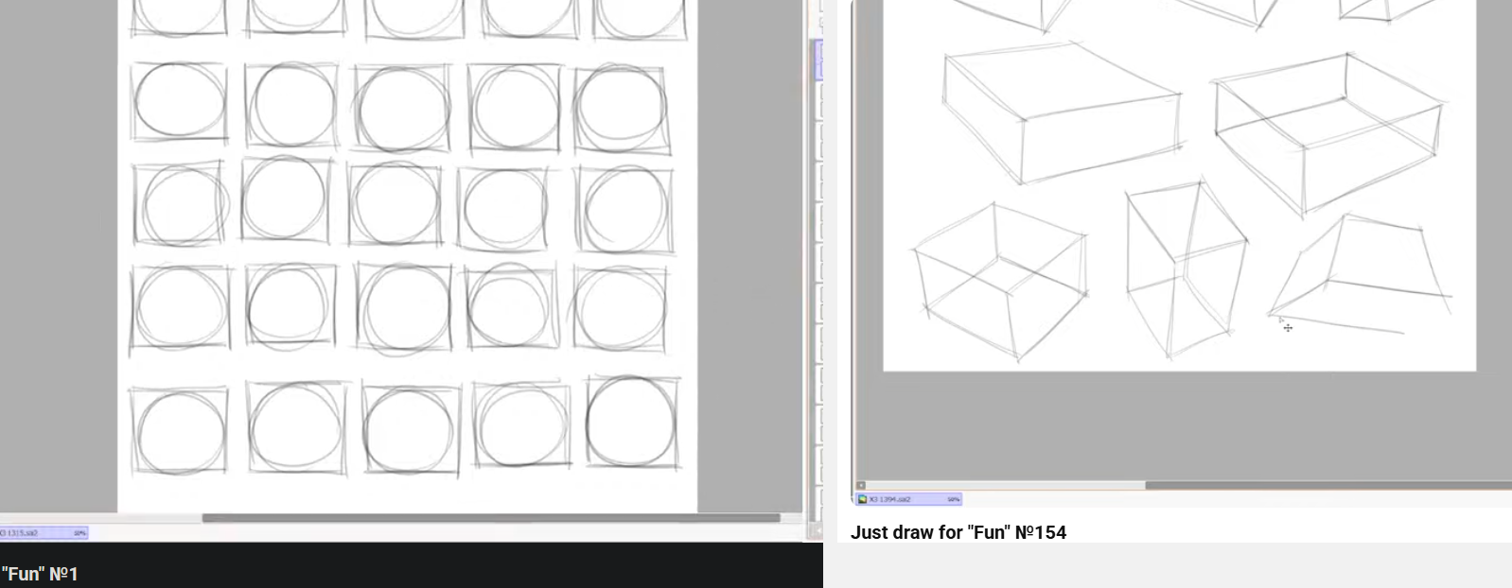Open the video titled Just draw for "Fun" №154

click(958, 532)
